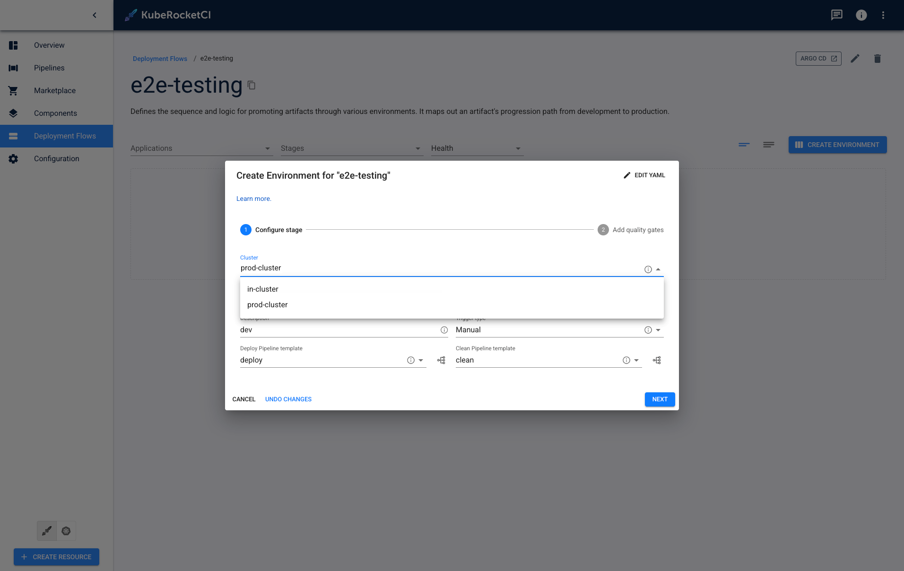This screenshot has width=904, height=571.
Task: Open the info icon in top bar
Action: [x=861, y=15]
